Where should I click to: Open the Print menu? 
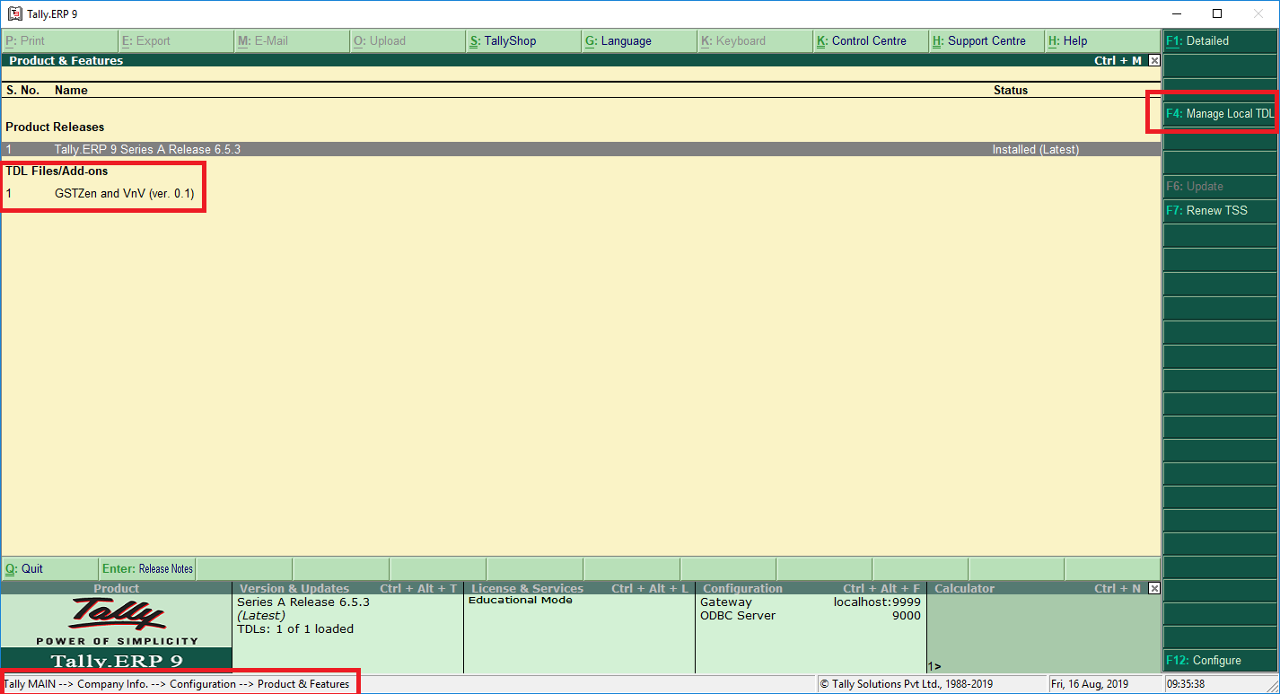59,40
